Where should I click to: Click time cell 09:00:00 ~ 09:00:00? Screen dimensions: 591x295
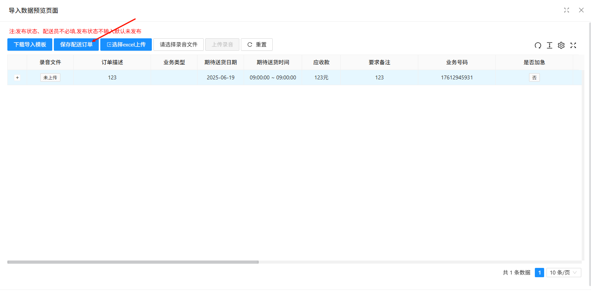[273, 77]
